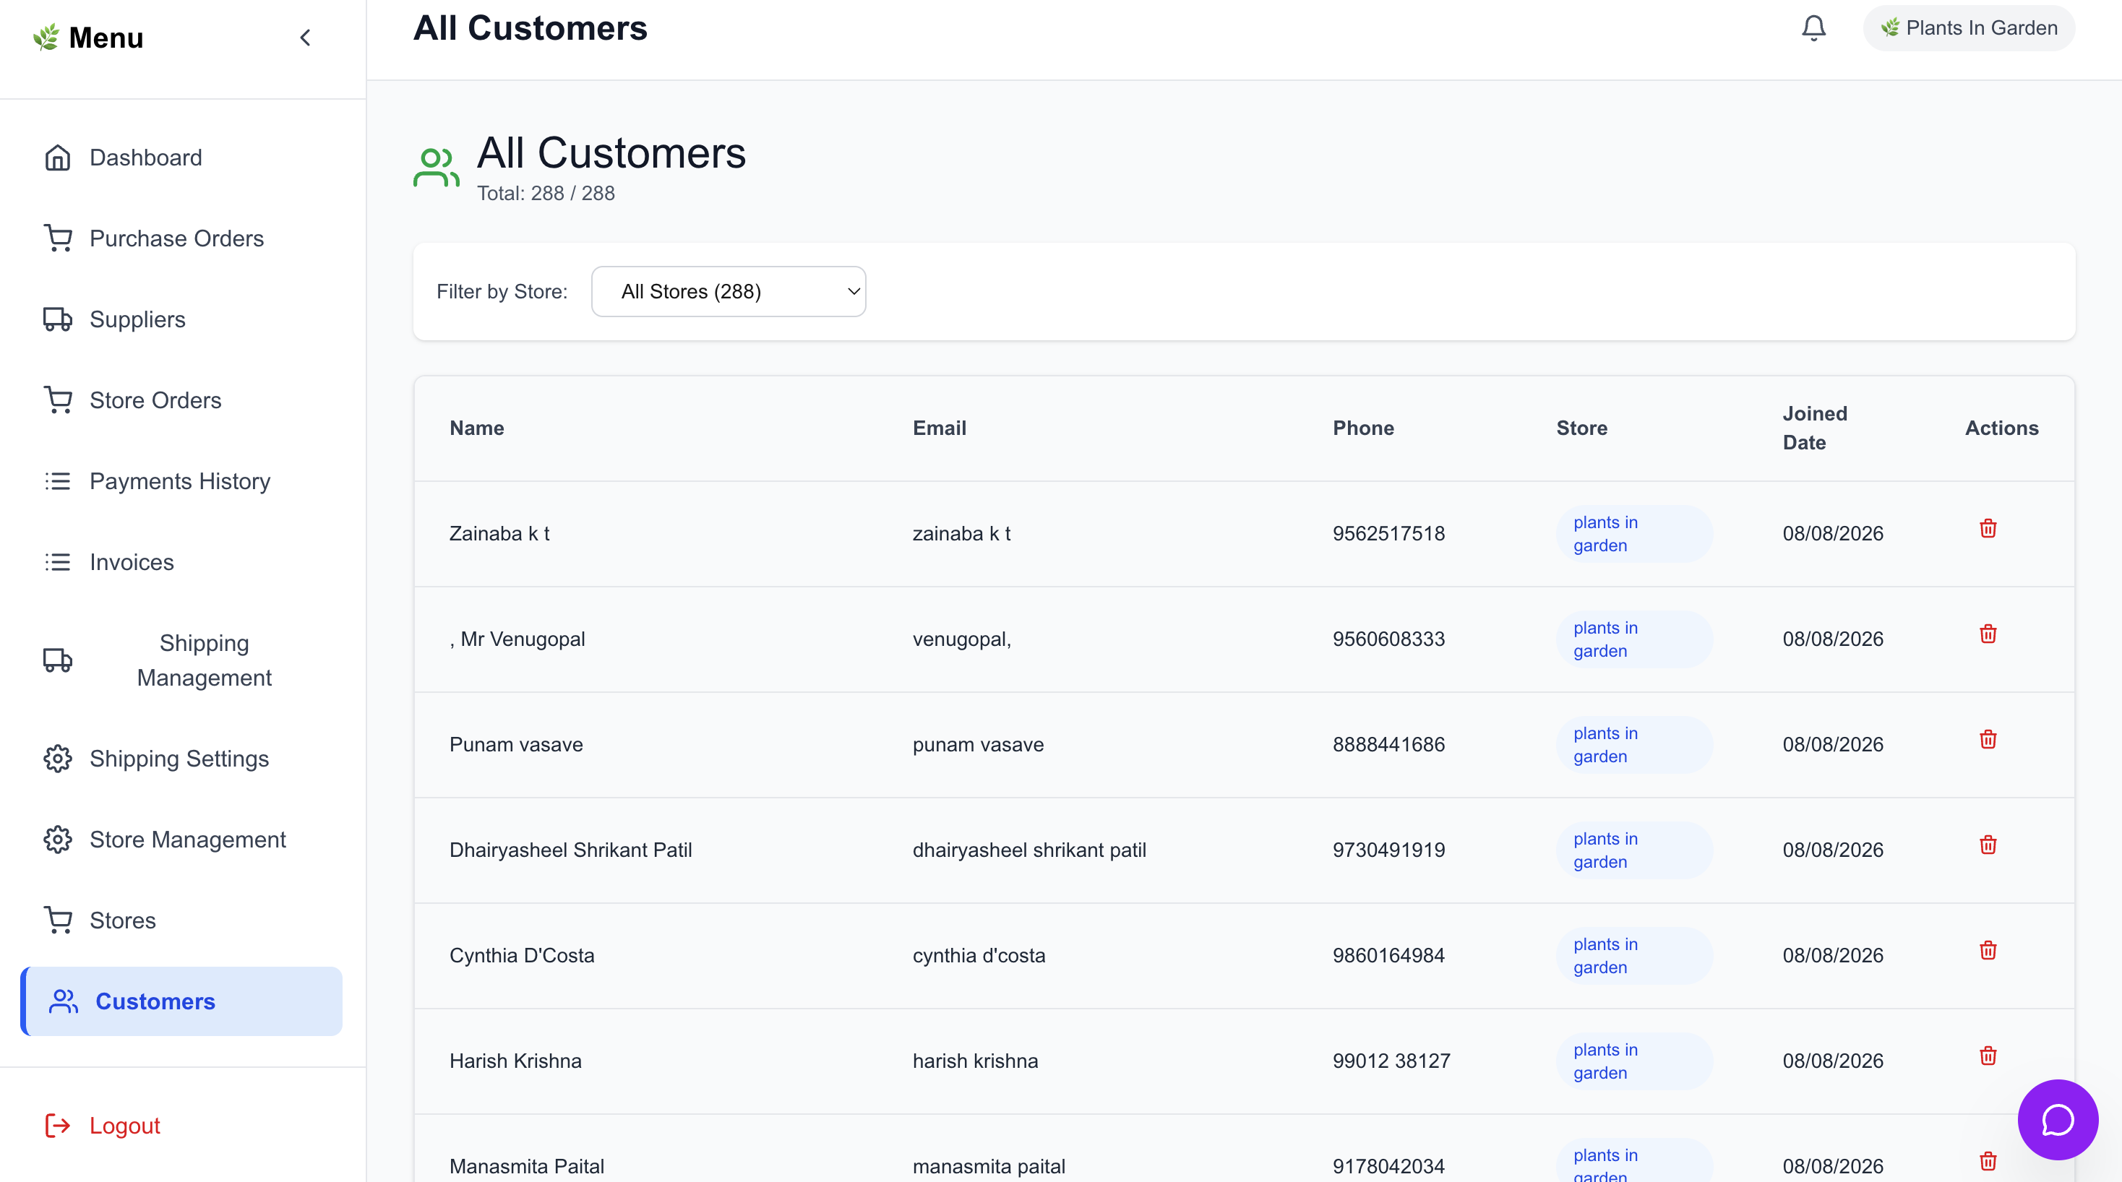Click the leaf logo beside Menu
Viewport: 2122px width, 1182px height.
(46, 37)
